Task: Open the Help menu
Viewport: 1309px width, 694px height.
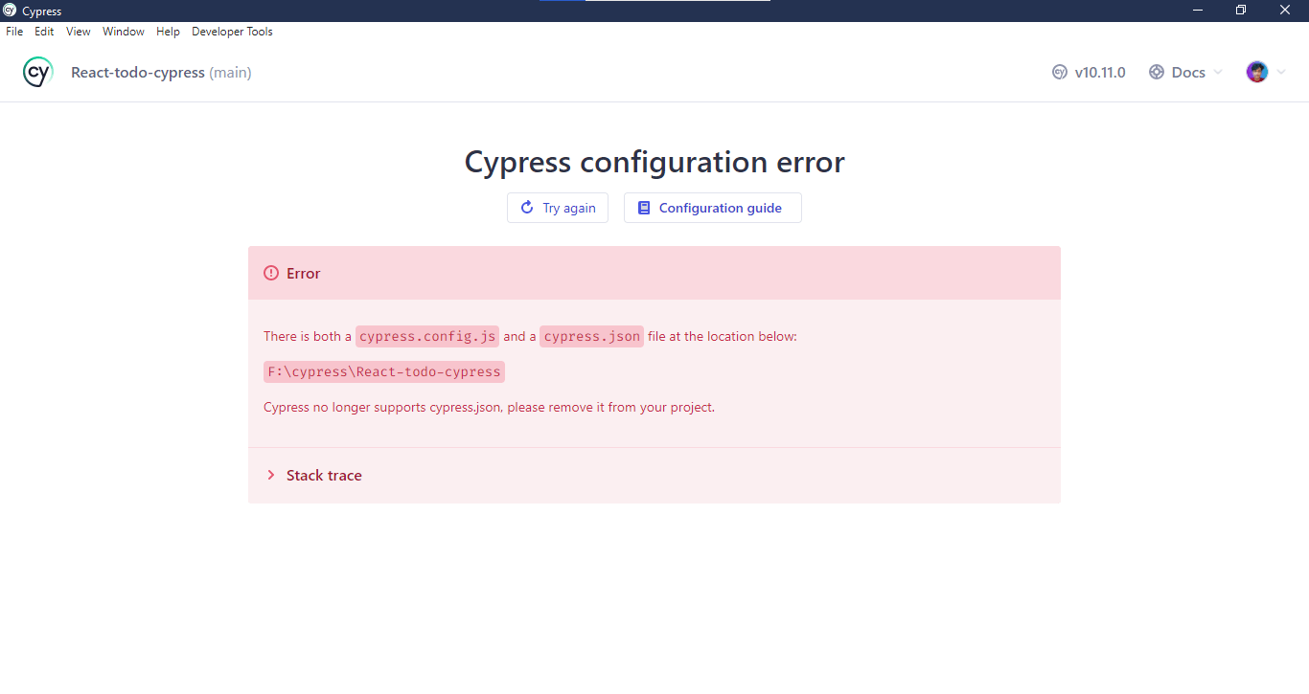Action: pos(168,31)
